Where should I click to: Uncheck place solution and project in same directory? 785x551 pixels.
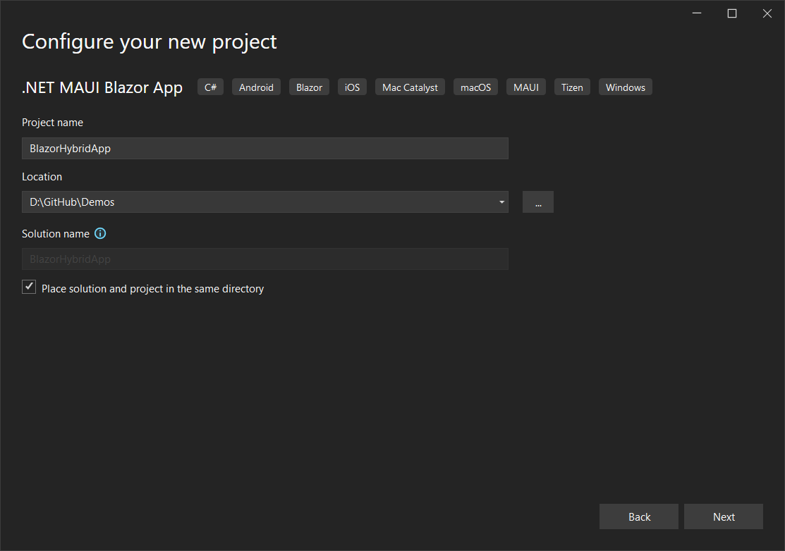coord(29,287)
